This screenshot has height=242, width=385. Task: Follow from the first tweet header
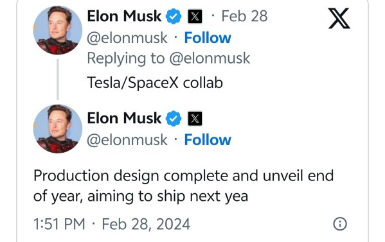pyautogui.click(x=208, y=38)
